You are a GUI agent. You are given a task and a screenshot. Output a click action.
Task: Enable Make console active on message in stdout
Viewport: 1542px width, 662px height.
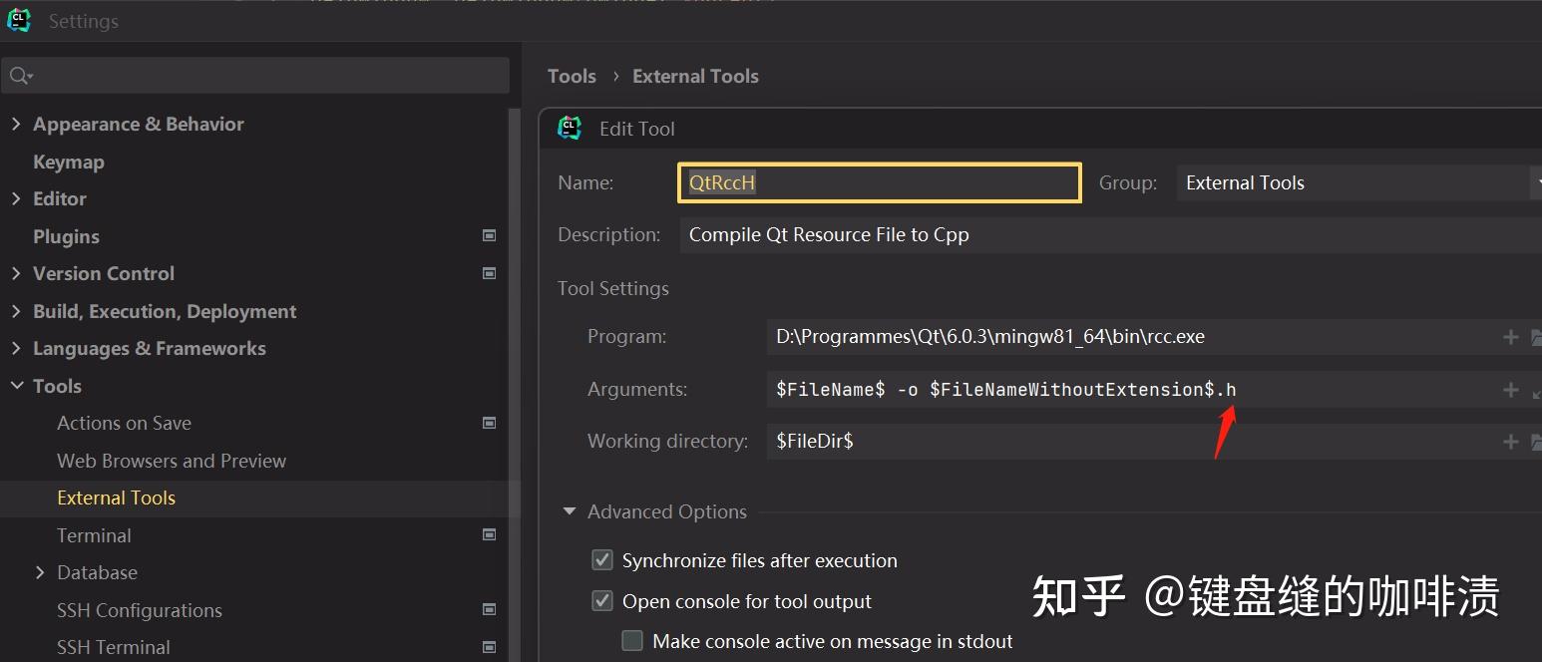pyautogui.click(x=632, y=641)
